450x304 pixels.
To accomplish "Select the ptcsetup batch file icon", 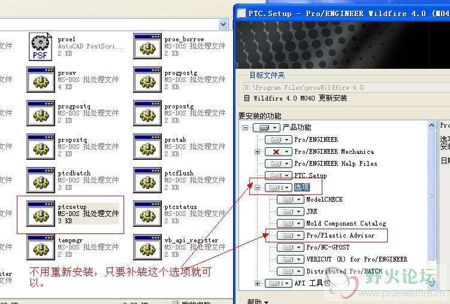I will click(41, 214).
